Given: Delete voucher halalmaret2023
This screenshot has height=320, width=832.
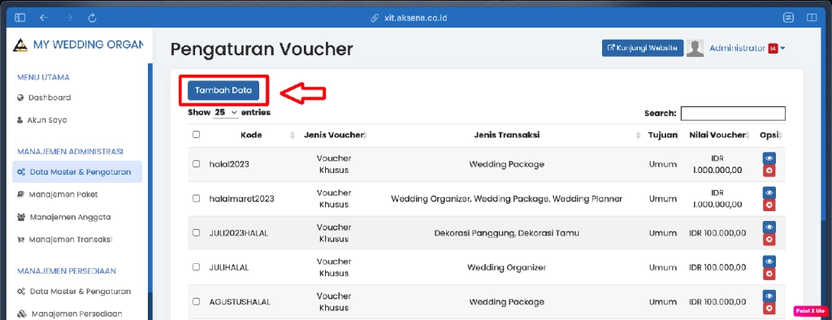Looking at the screenshot, I should (769, 205).
